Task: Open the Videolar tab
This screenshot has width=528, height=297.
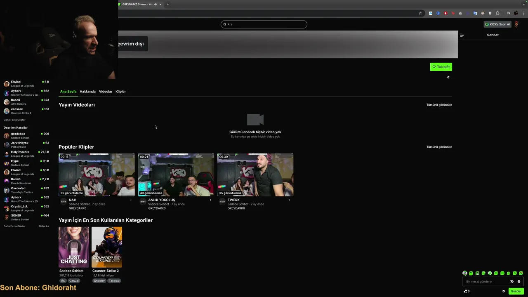Action: 106,92
